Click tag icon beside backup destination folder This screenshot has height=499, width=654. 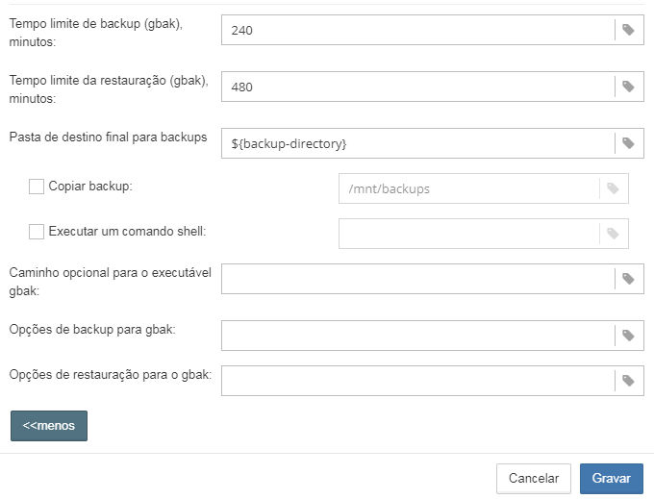628,143
